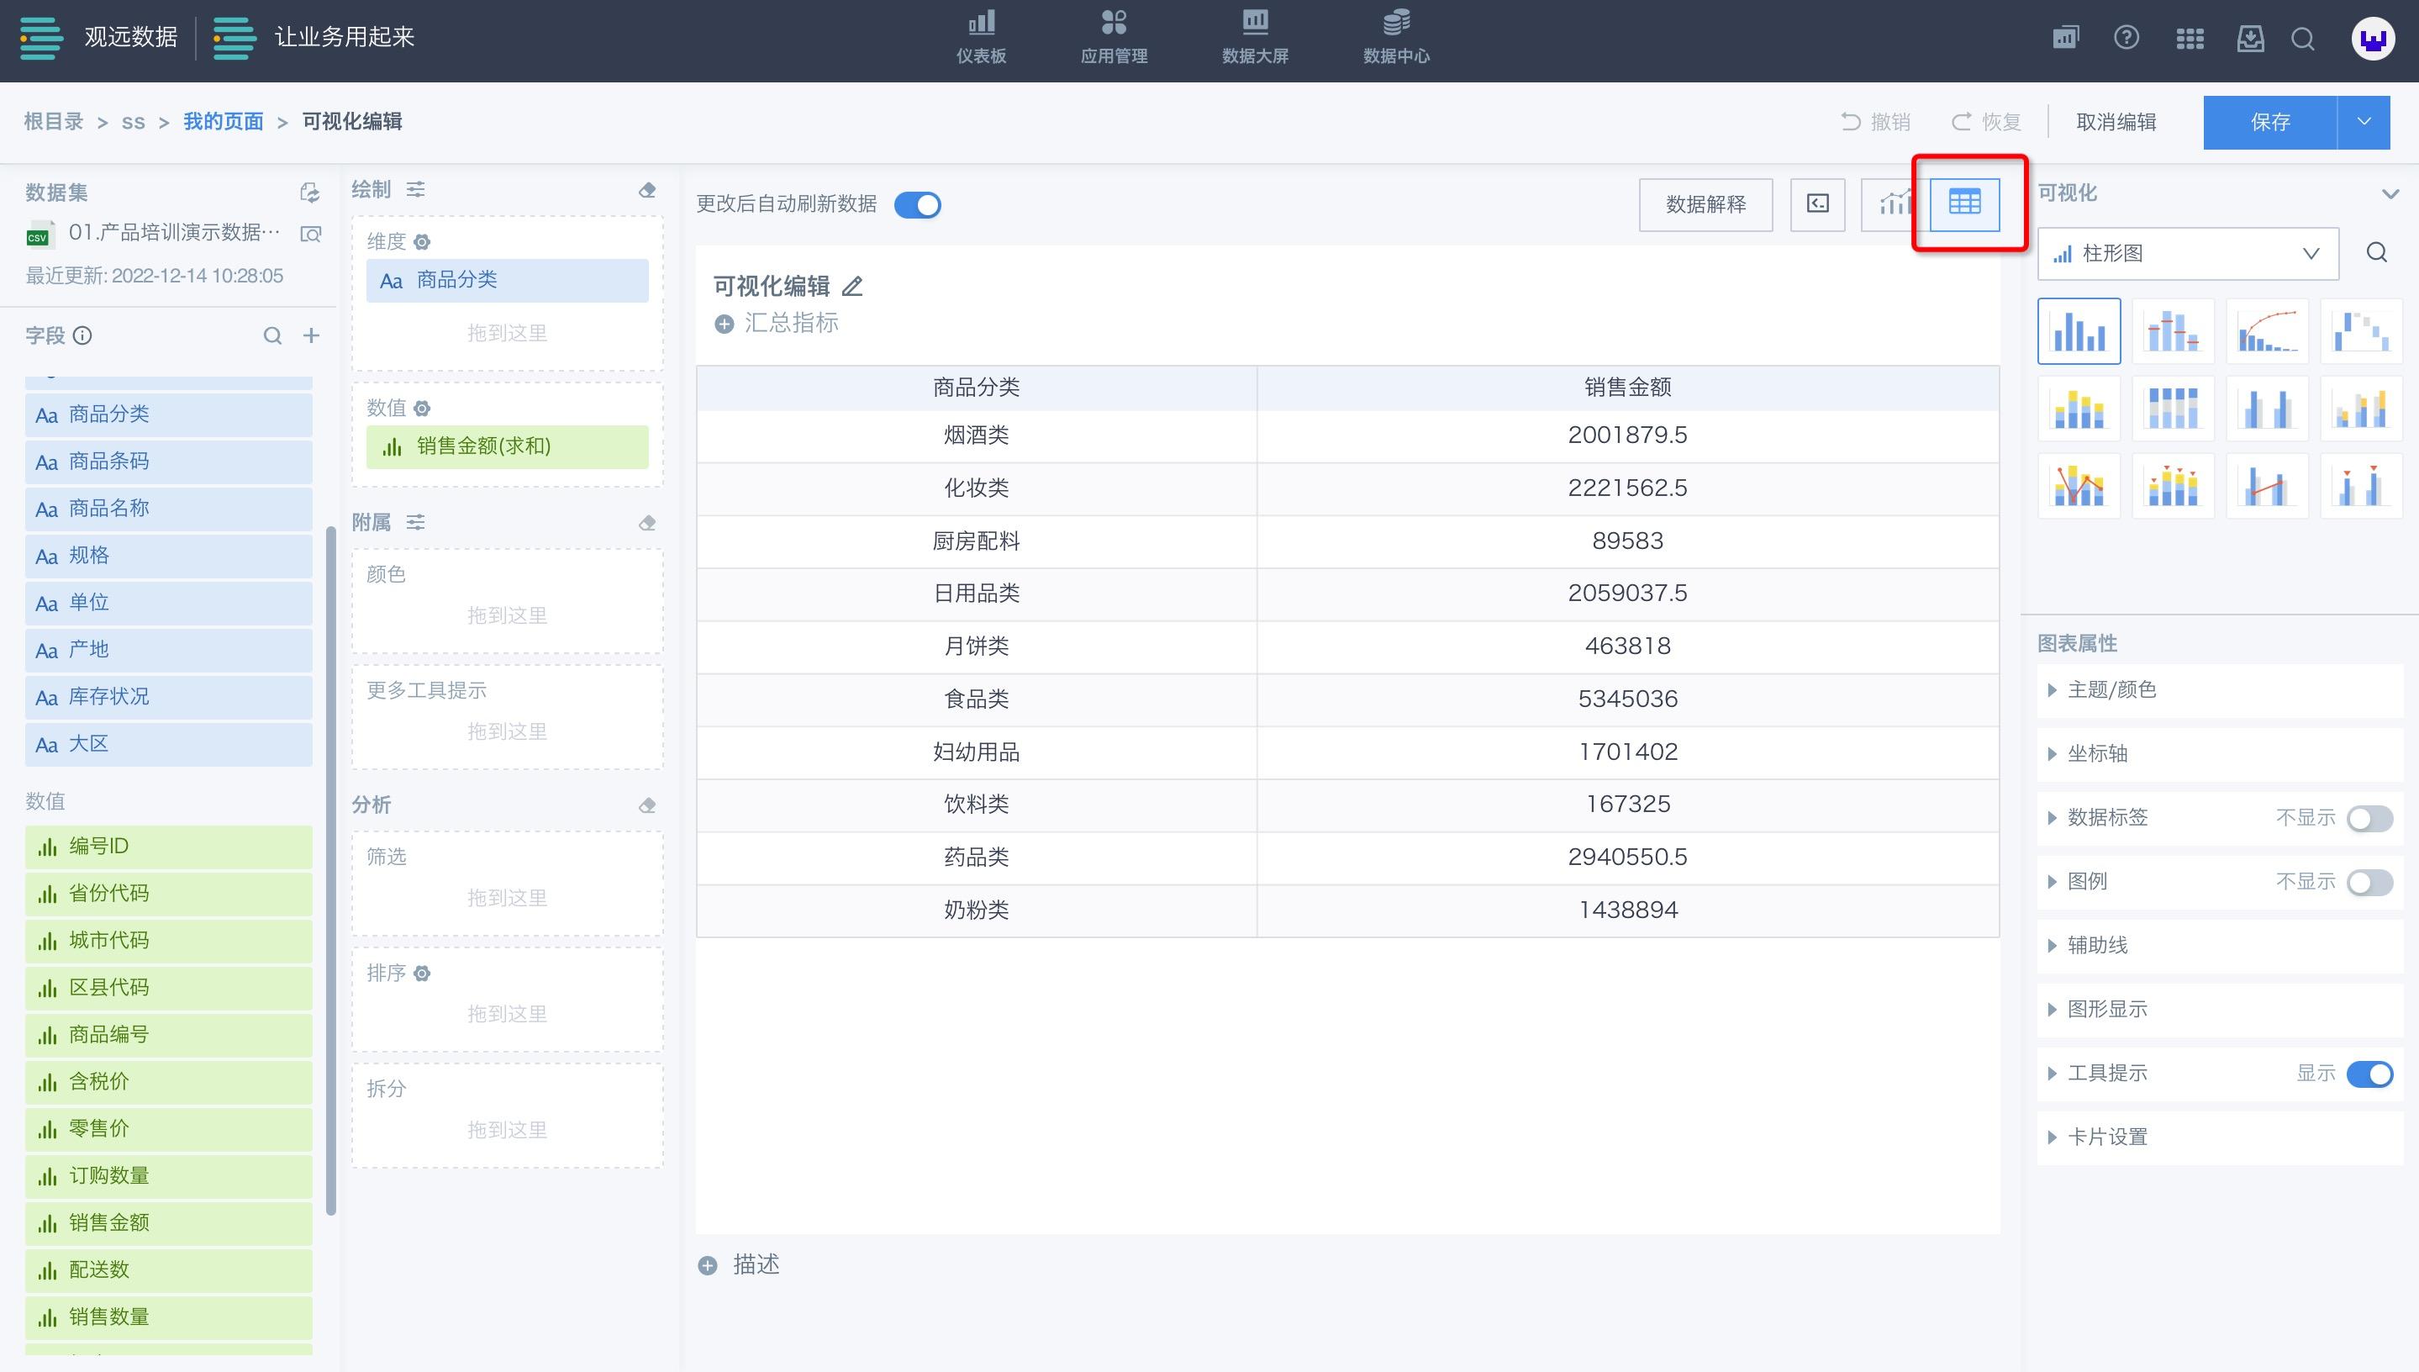2419x1372 pixels.
Task: Open the code panel icon beside 数据解释
Action: (1817, 203)
